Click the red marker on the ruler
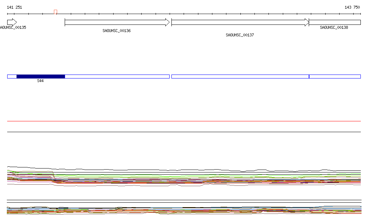This screenshot has height=220, width=368. pos(55,12)
